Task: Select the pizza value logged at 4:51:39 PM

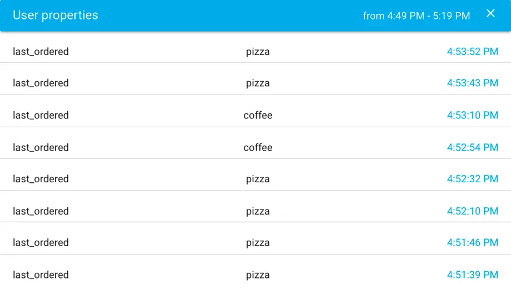Action: coord(258,275)
